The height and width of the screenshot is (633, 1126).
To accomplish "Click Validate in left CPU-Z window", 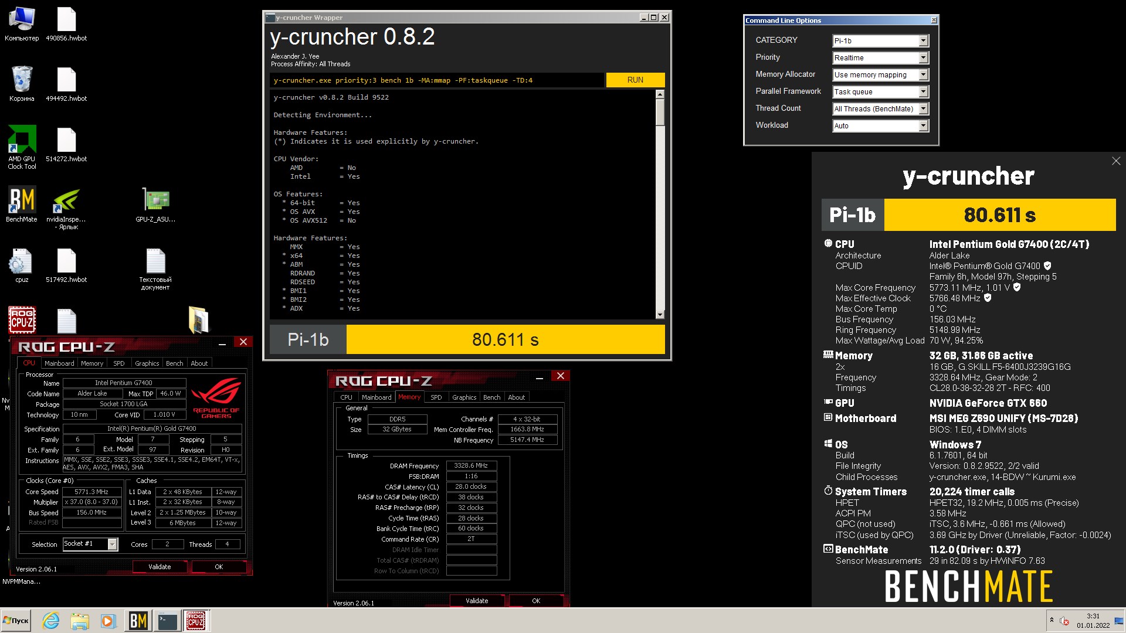I will click(x=160, y=567).
